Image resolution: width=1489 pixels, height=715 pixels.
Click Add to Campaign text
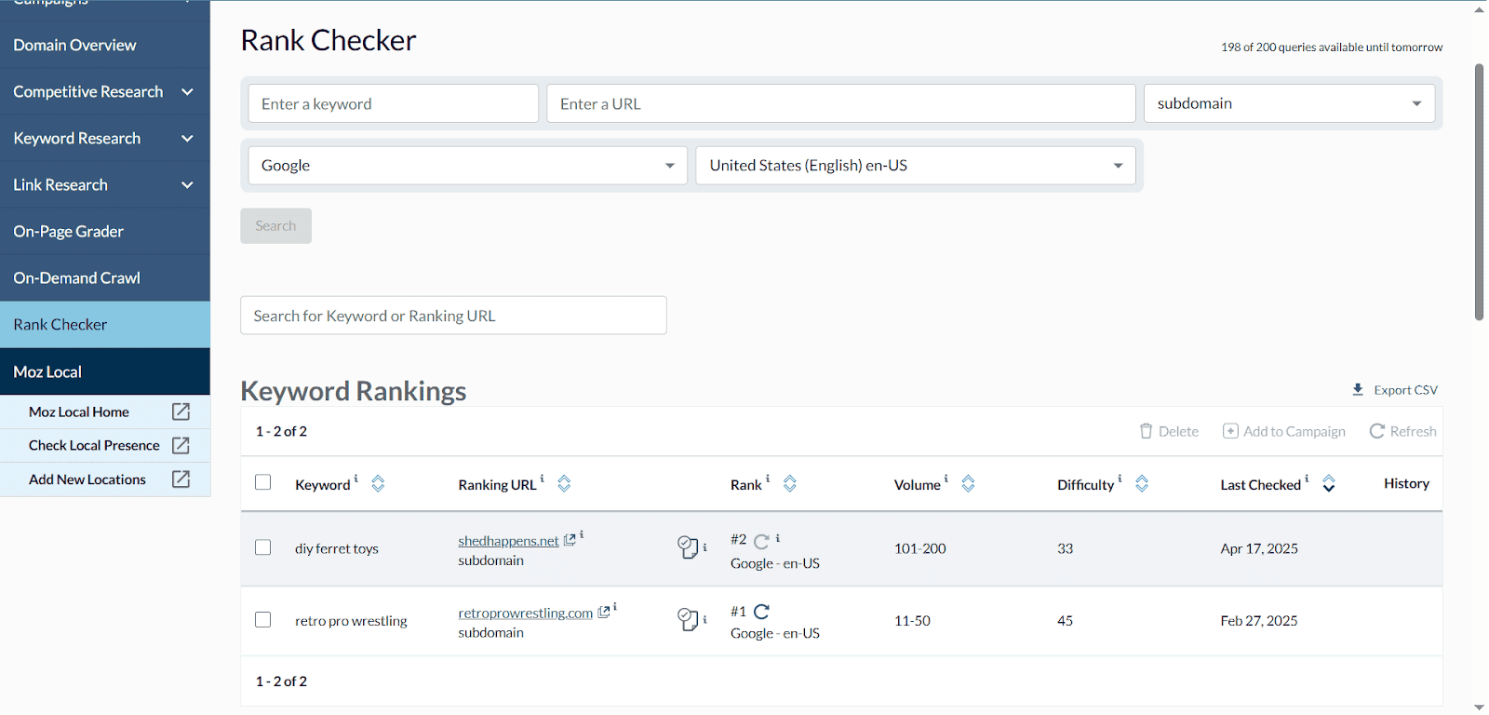coord(1294,431)
